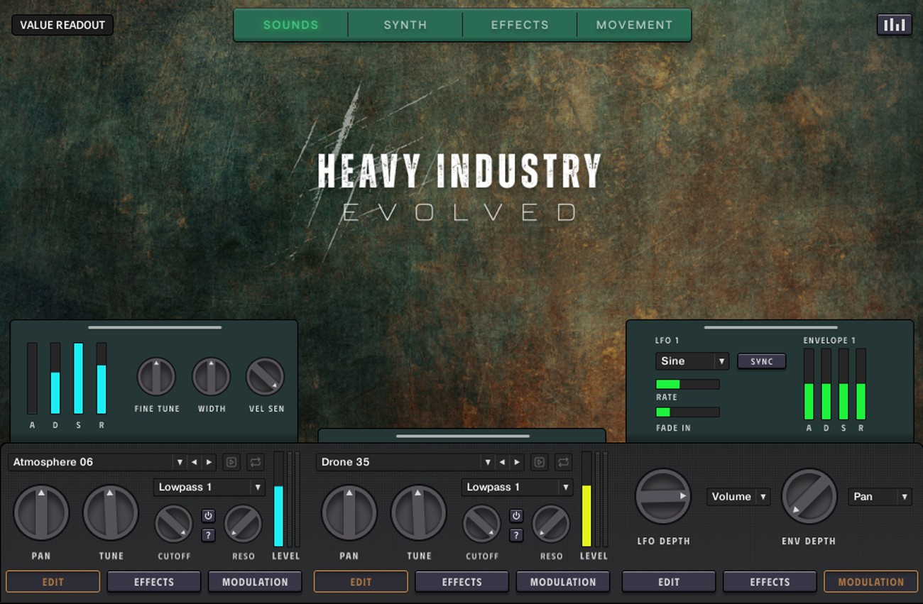This screenshot has width=923, height=604.
Task: Enable SYNC for LFO 1
Action: click(761, 361)
